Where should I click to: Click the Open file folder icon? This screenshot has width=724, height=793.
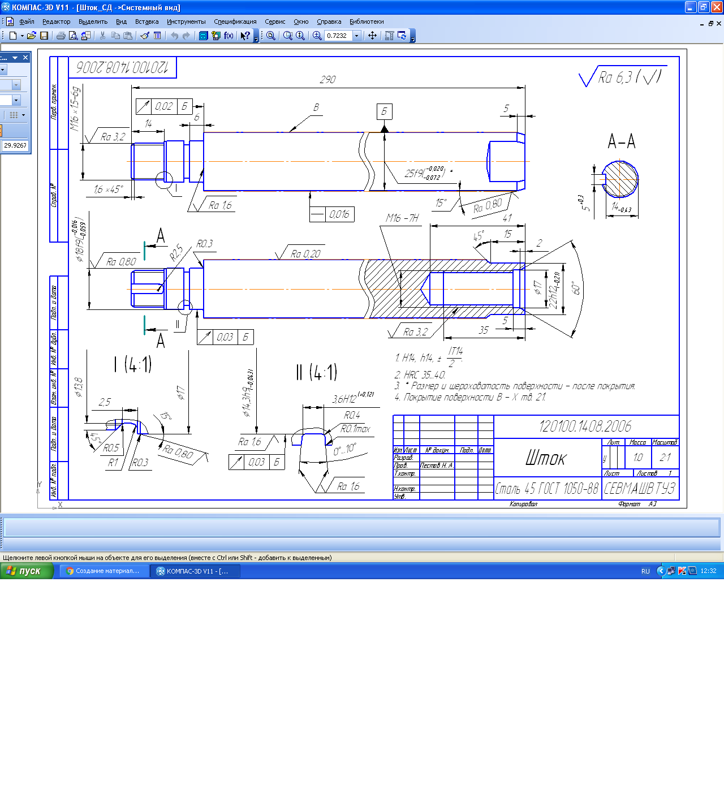tap(31, 36)
